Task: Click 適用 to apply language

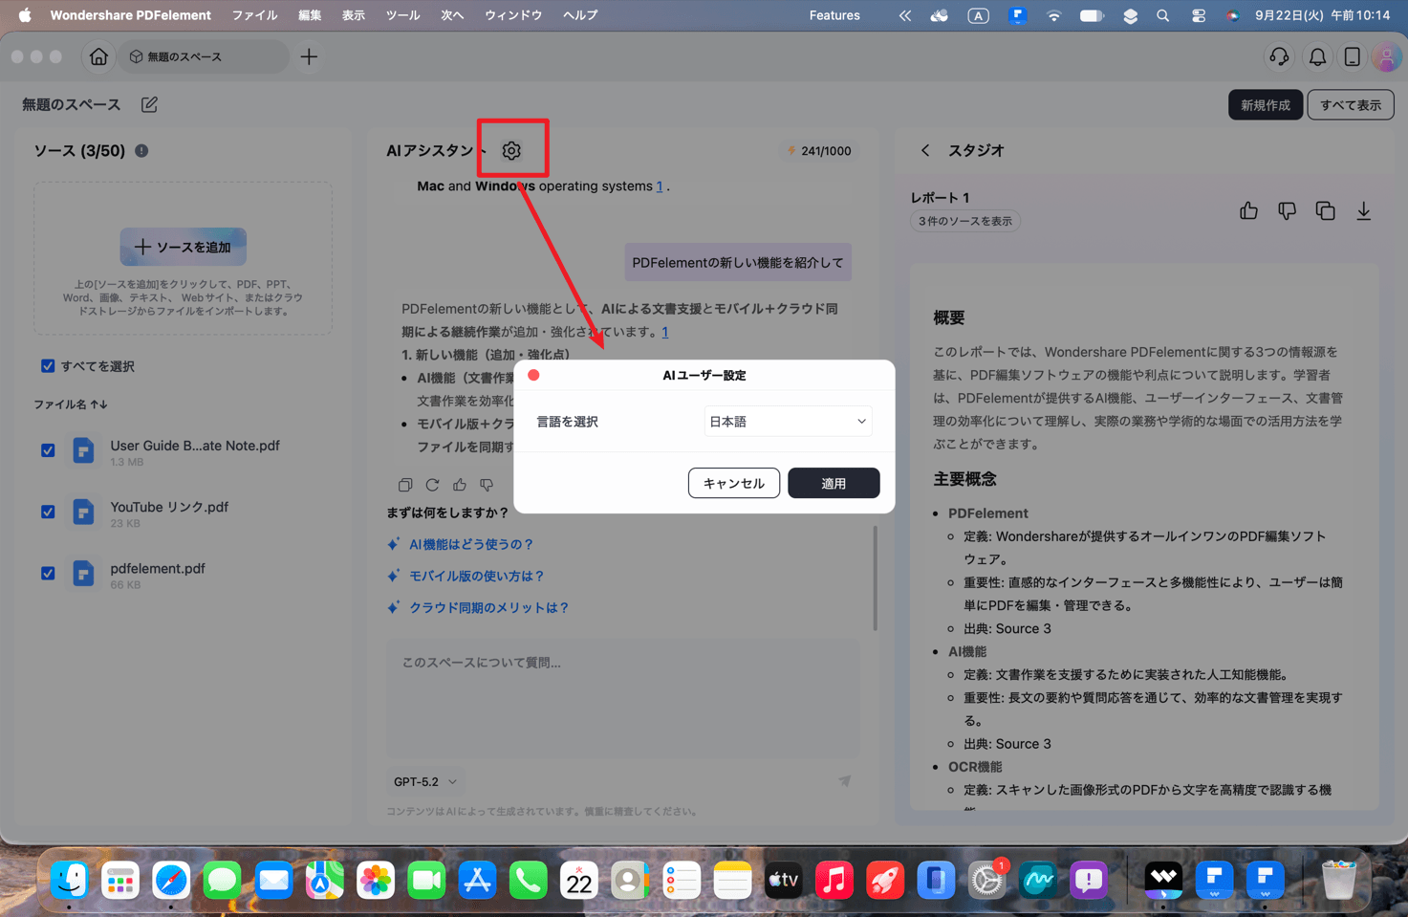Action: point(834,483)
